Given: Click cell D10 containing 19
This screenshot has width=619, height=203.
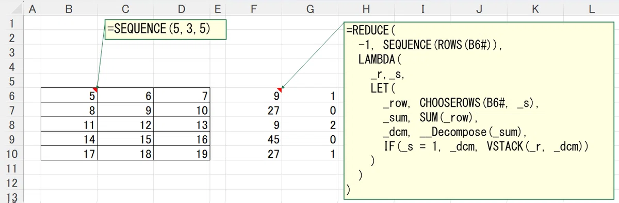Looking at the screenshot, I should (181, 153).
